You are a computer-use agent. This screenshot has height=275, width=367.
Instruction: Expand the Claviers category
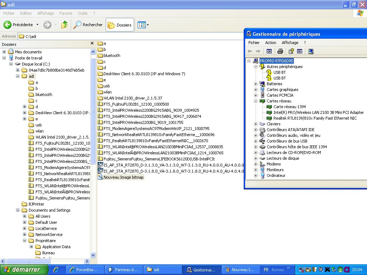[256, 124]
